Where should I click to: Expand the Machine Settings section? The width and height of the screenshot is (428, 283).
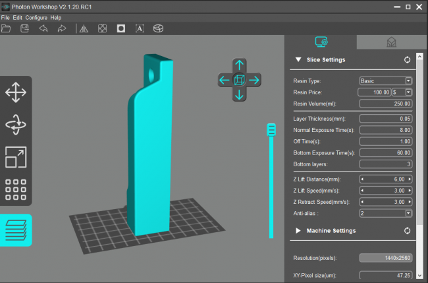tap(298, 231)
